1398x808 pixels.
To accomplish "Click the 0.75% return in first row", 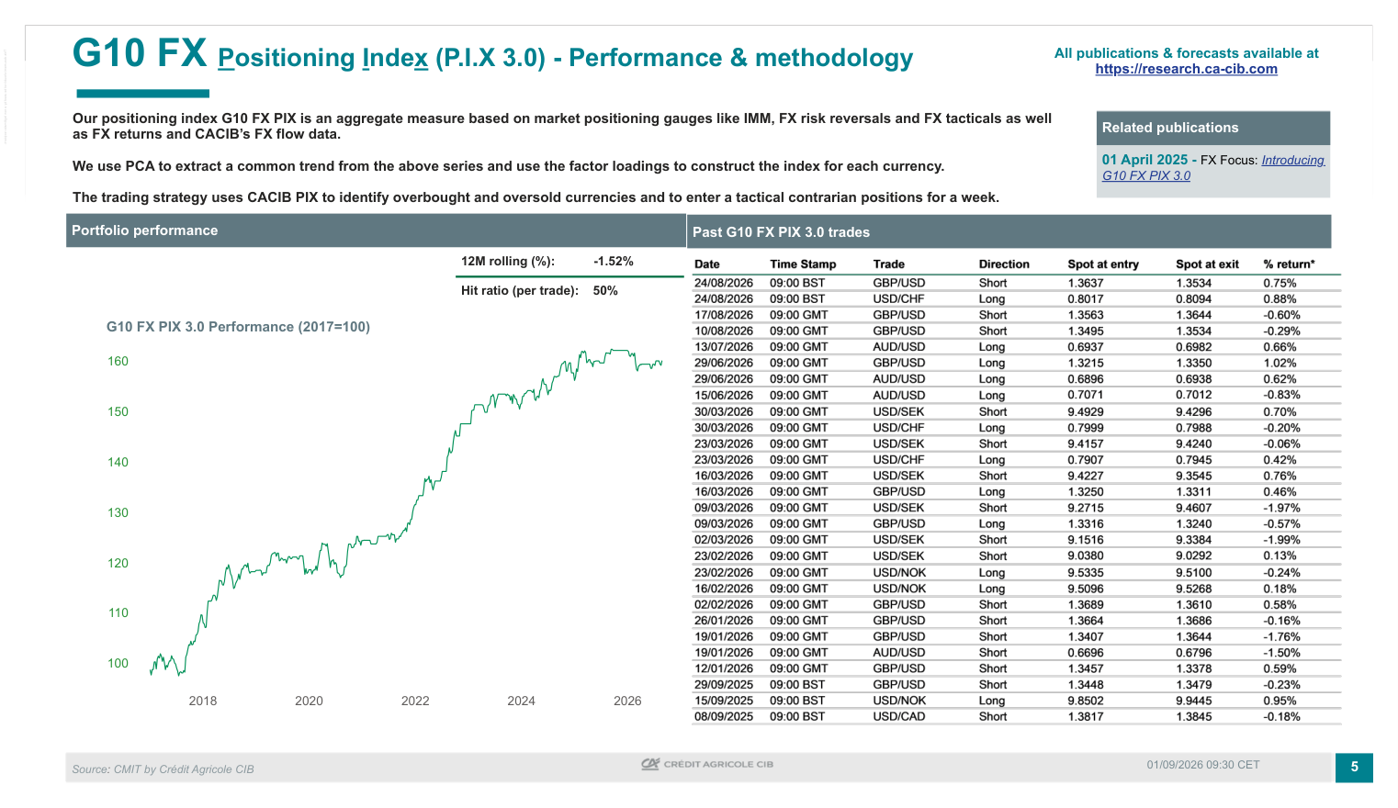I will [x=1280, y=284].
